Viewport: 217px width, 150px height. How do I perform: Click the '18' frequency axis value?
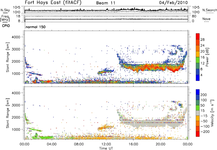(18, 16)
